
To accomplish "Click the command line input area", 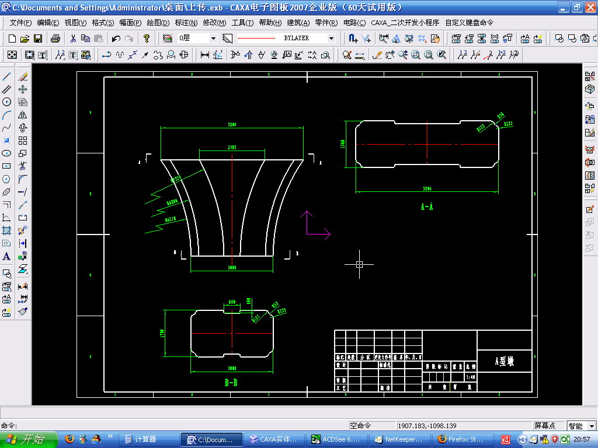I will (x=183, y=425).
